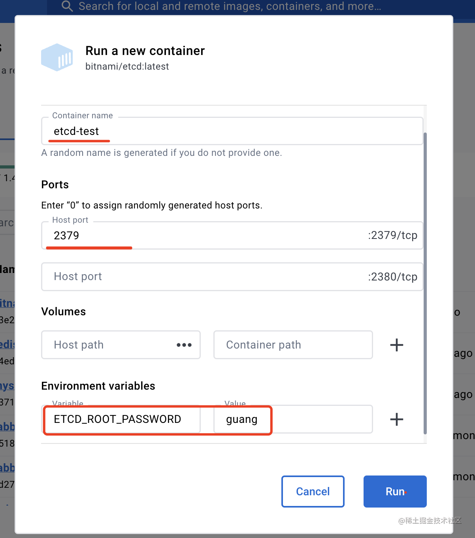Click the :2379/tcp port label
The width and height of the screenshot is (475, 538).
(x=392, y=235)
